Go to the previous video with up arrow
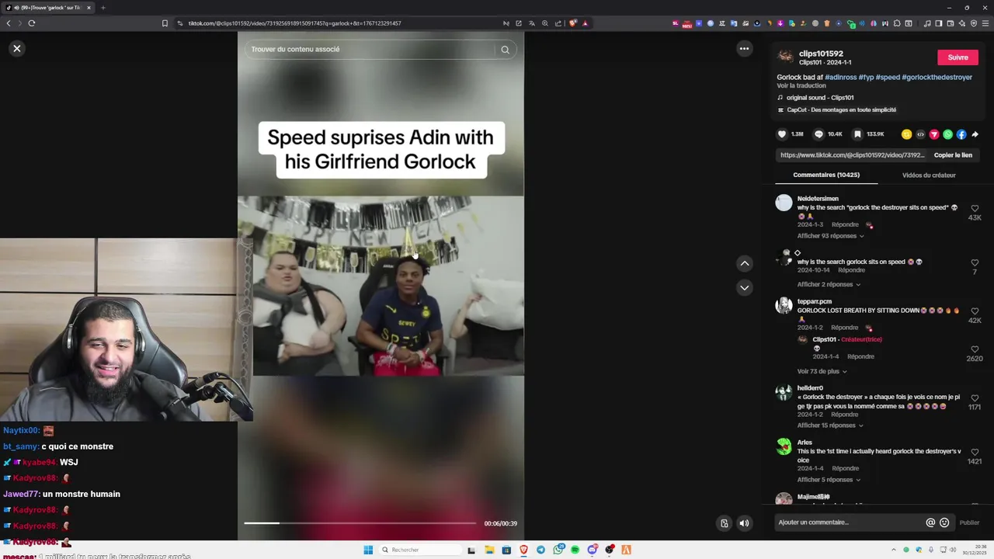This screenshot has width=994, height=559. coord(744,264)
